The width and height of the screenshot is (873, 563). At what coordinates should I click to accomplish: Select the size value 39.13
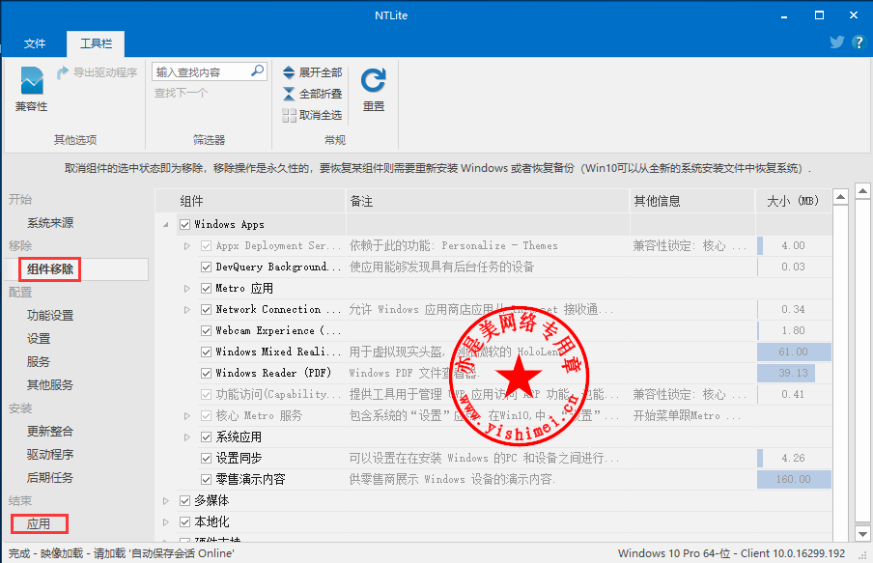pyautogui.click(x=794, y=373)
